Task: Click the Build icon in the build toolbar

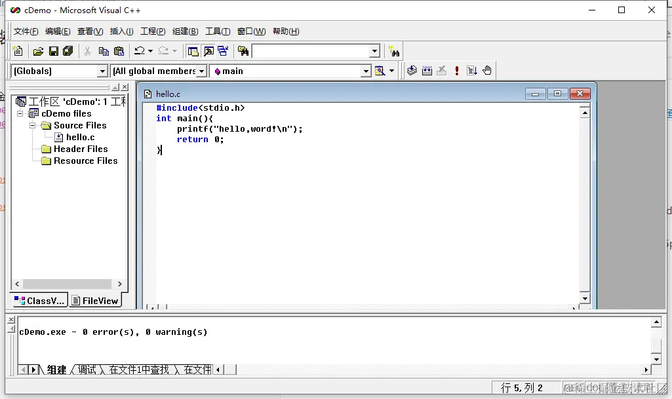Action: (x=427, y=71)
